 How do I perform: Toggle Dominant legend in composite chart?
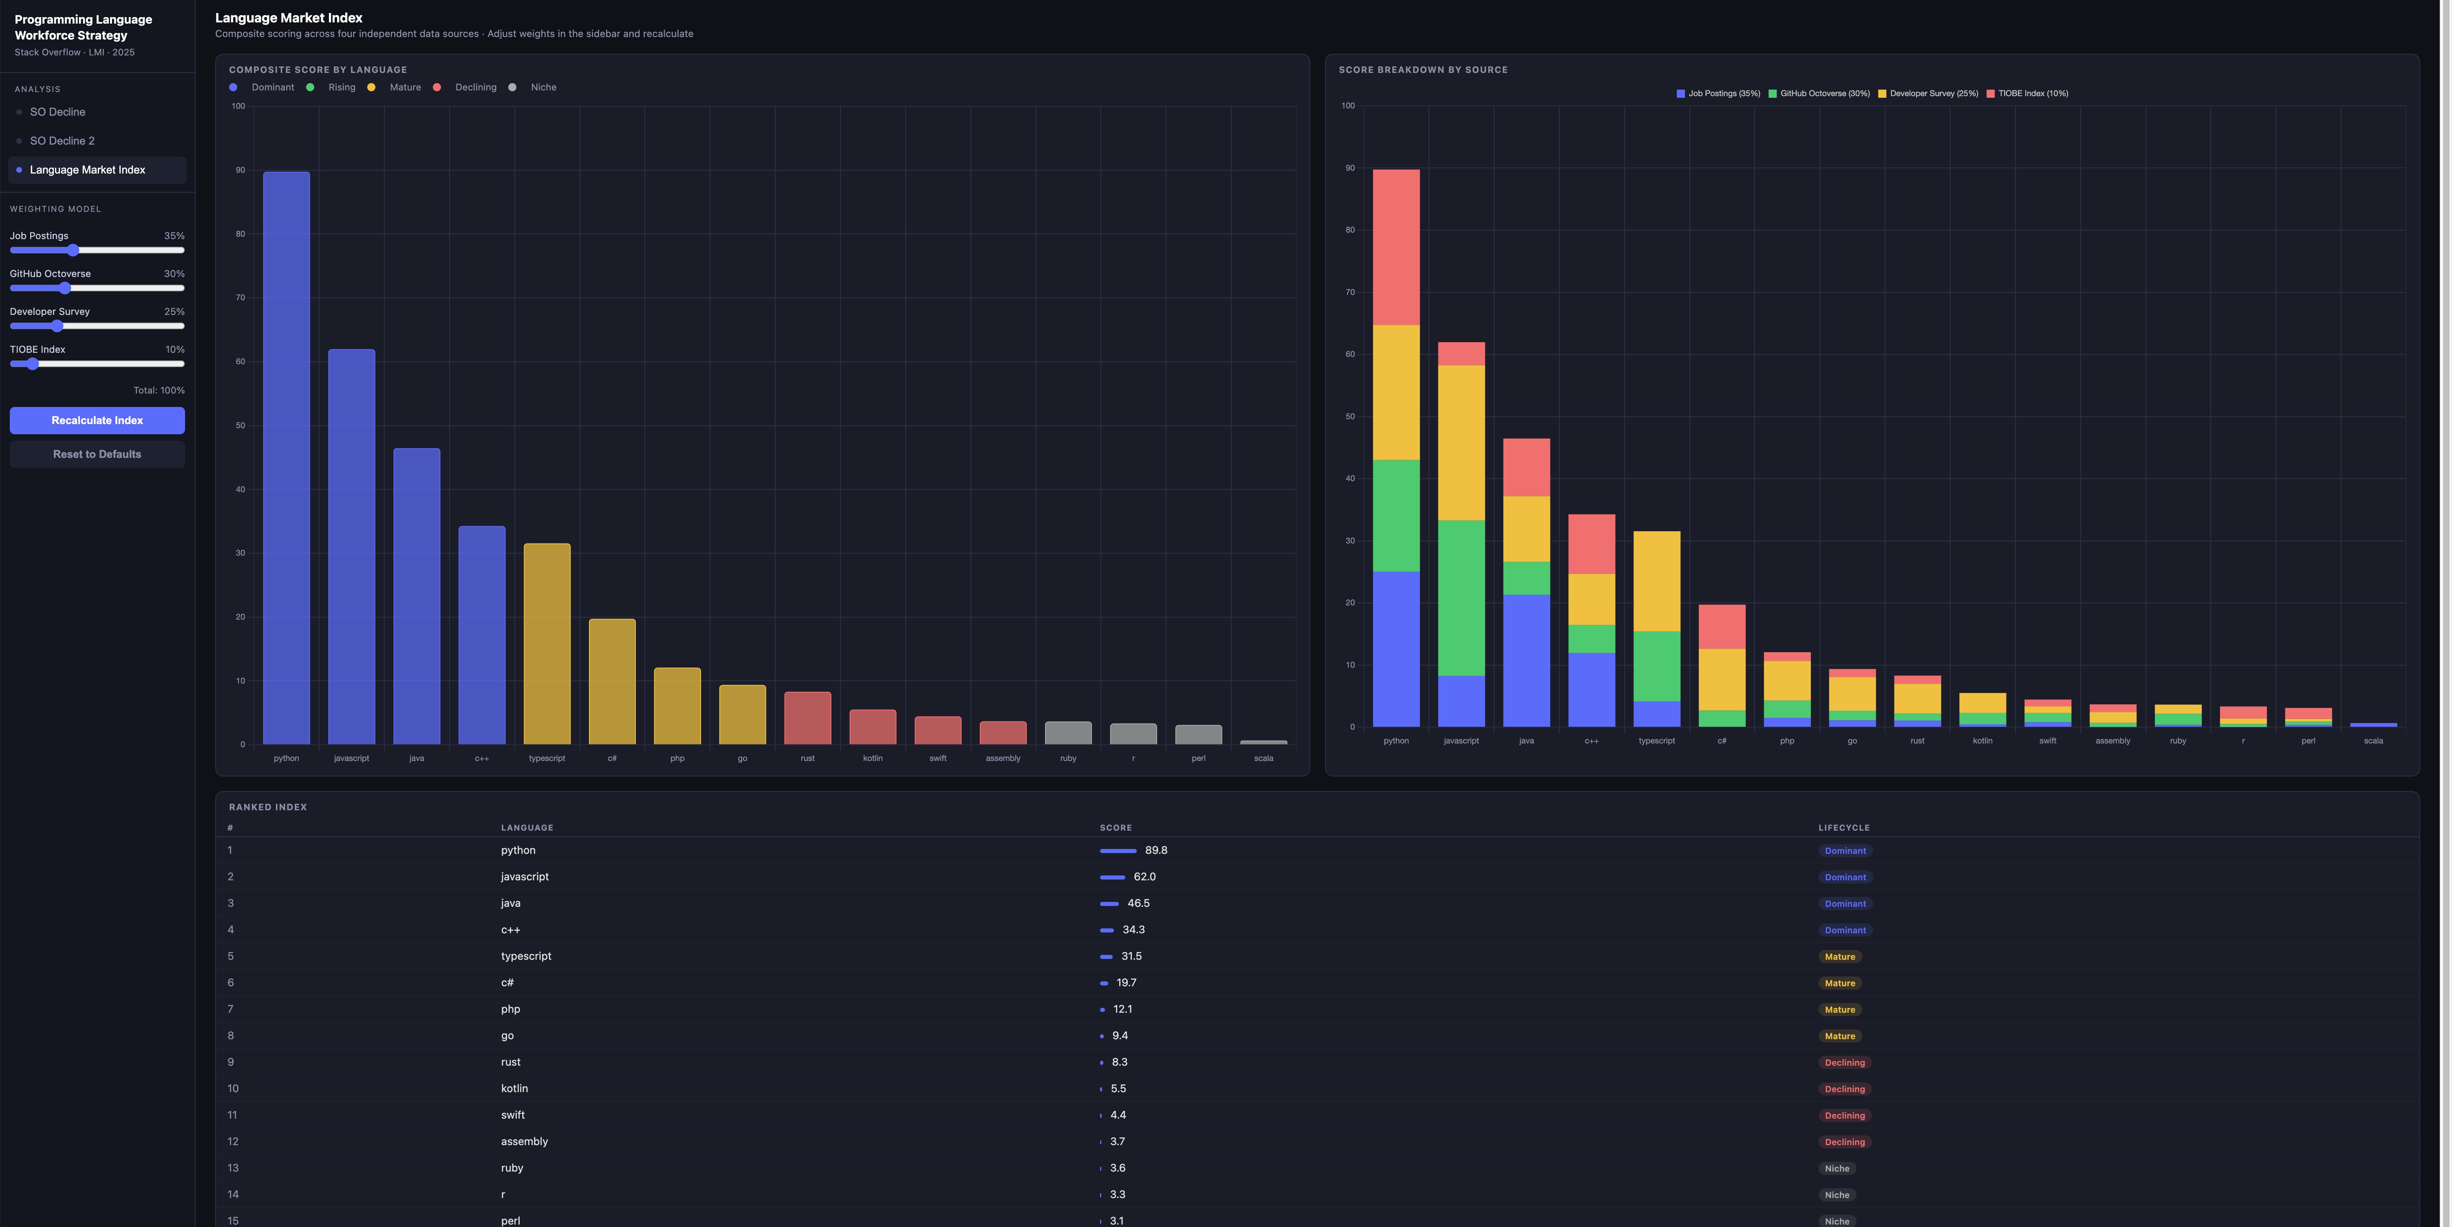coord(262,88)
